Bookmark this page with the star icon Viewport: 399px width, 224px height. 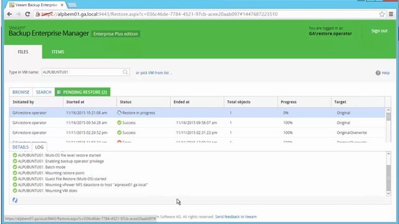click(382, 14)
